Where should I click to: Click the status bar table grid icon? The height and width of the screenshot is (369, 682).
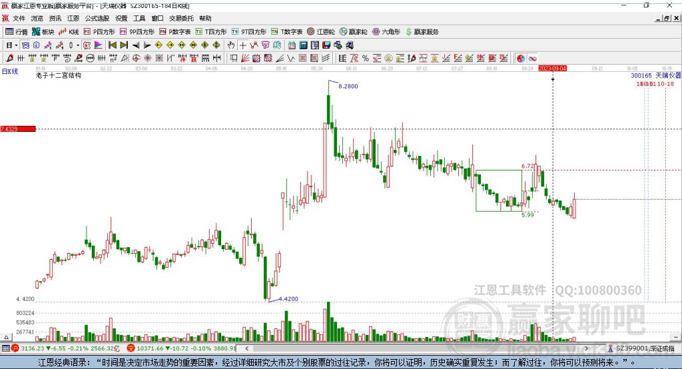[x=5, y=348]
